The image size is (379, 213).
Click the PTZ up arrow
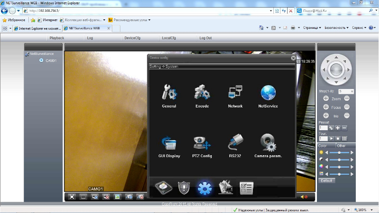click(x=336, y=57)
